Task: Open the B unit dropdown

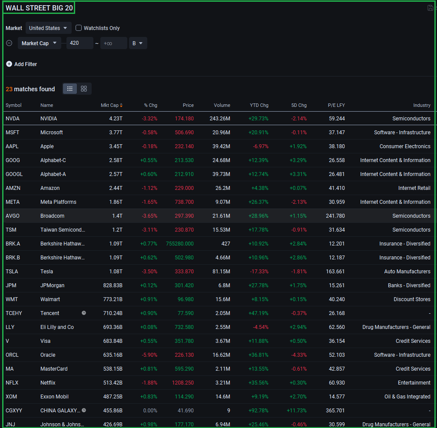Action: coord(138,43)
